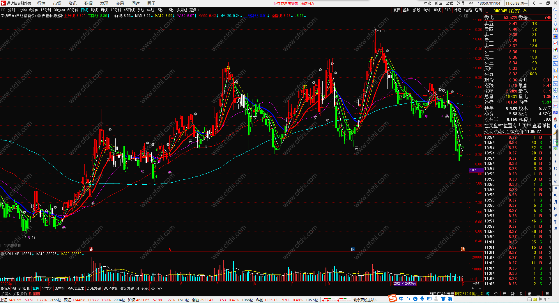The image size is (559, 303).
Task: Click the 2021/12/03 date marker on timeline
Action: (x=405, y=284)
